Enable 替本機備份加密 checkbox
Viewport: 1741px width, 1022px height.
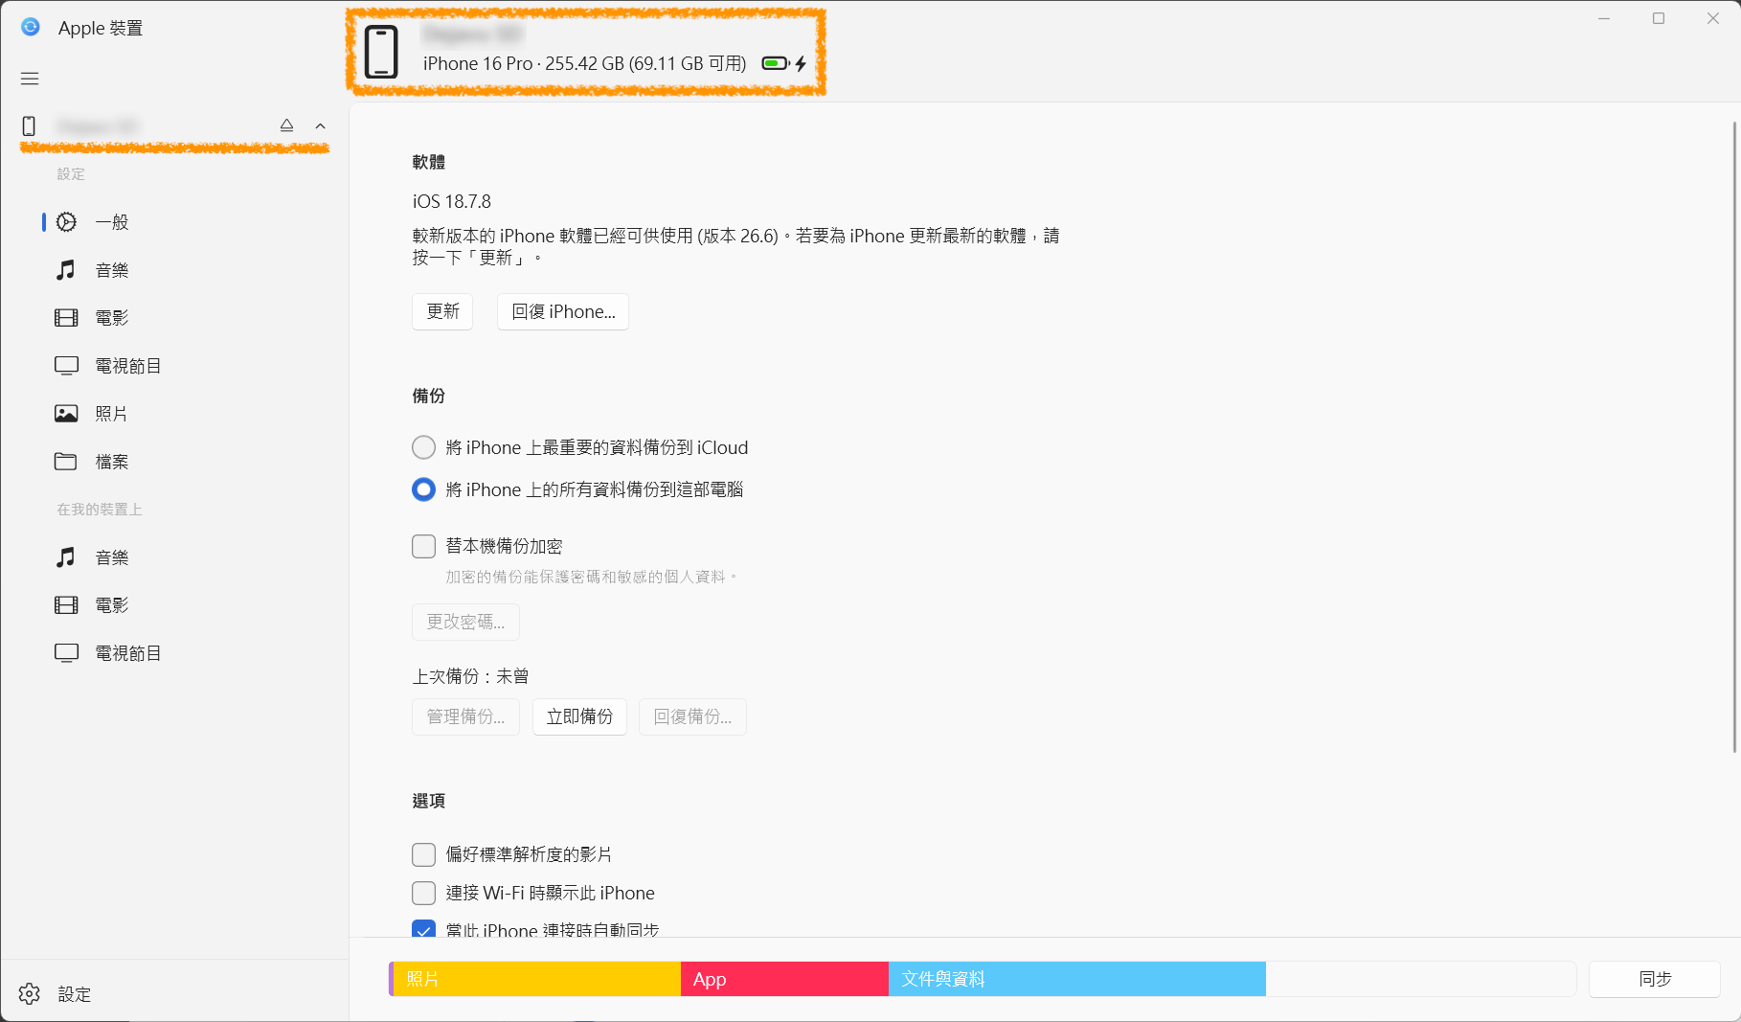pos(423,546)
